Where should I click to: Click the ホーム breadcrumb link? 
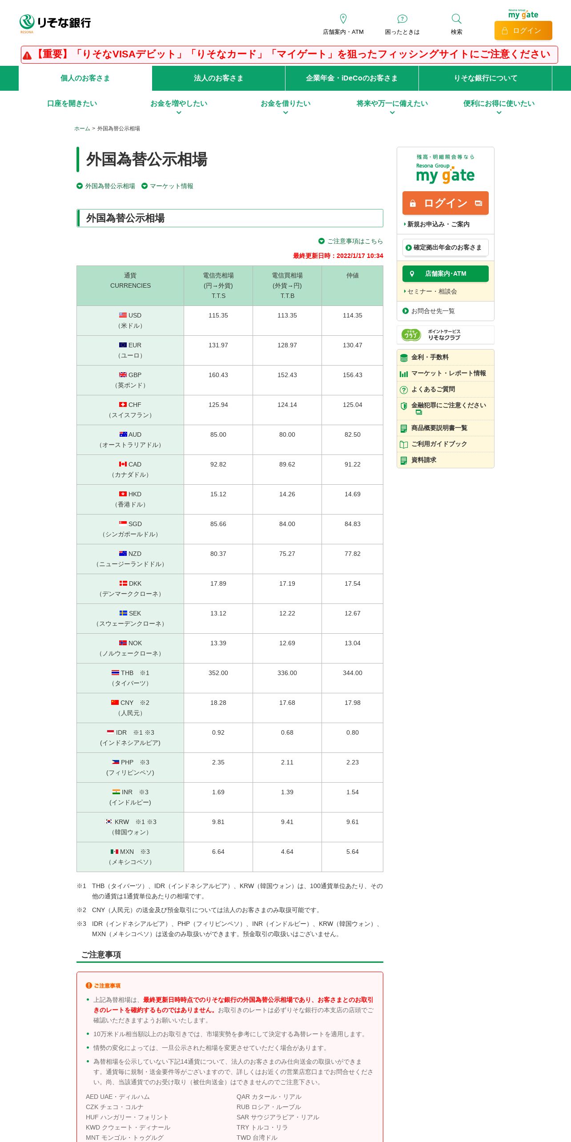tap(82, 129)
